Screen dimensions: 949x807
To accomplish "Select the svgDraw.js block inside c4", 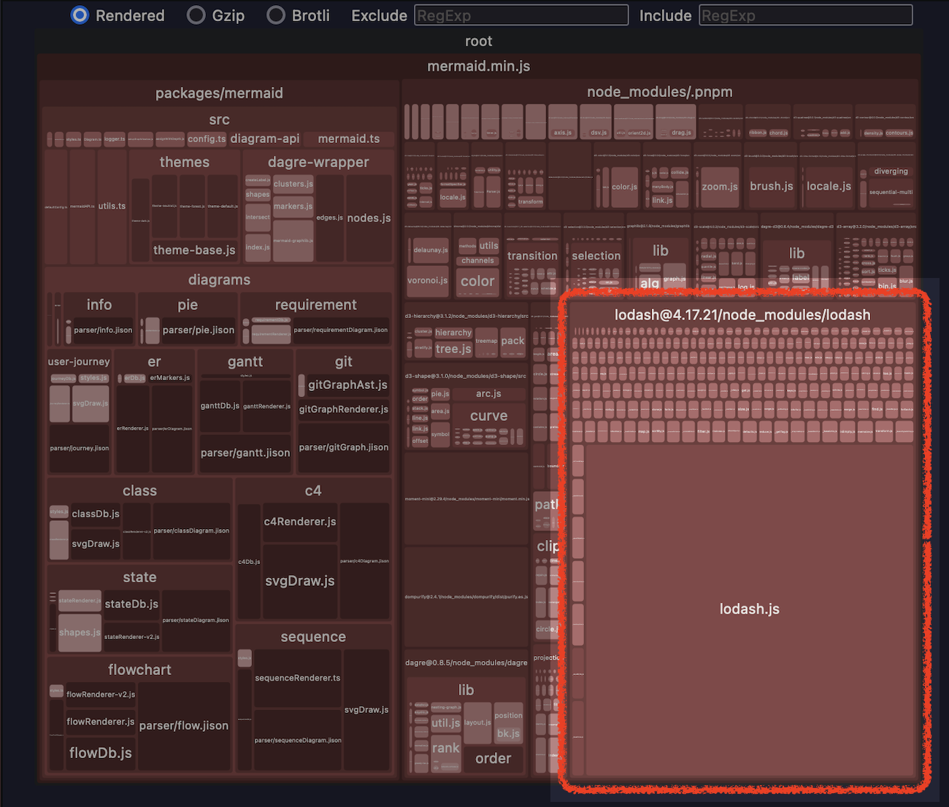I will pos(300,582).
